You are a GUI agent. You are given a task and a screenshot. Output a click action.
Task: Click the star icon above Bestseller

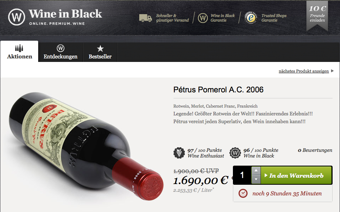coord(100,48)
